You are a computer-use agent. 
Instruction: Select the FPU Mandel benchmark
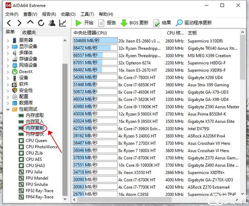(x=37, y=178)
